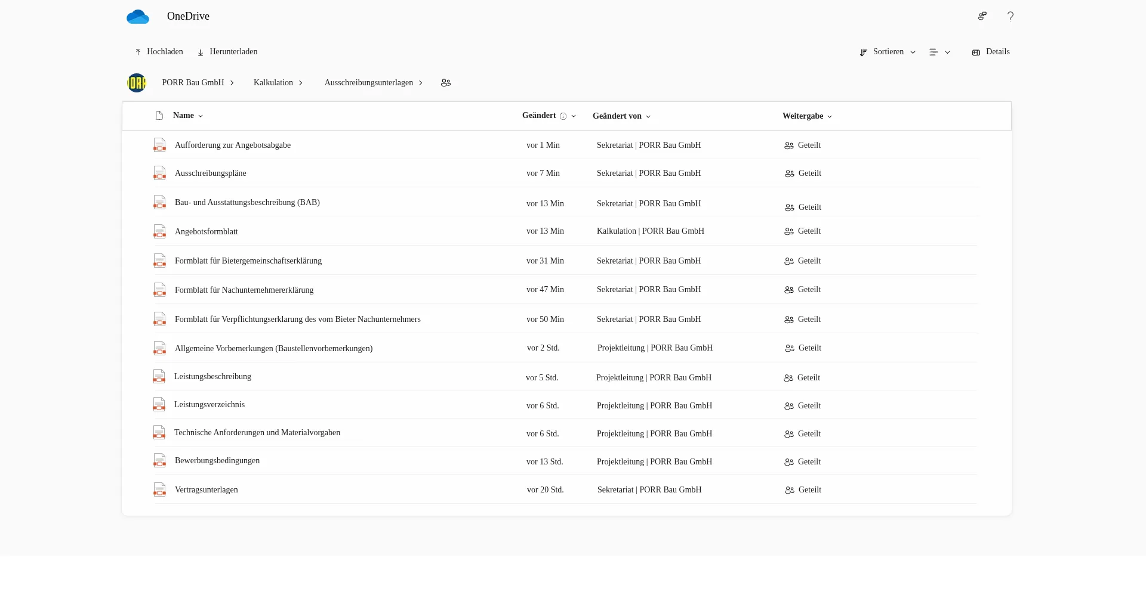This screenshot has height=592, width=1146.
Task: Open the view layout options dropdown
Action: [939, 52]
